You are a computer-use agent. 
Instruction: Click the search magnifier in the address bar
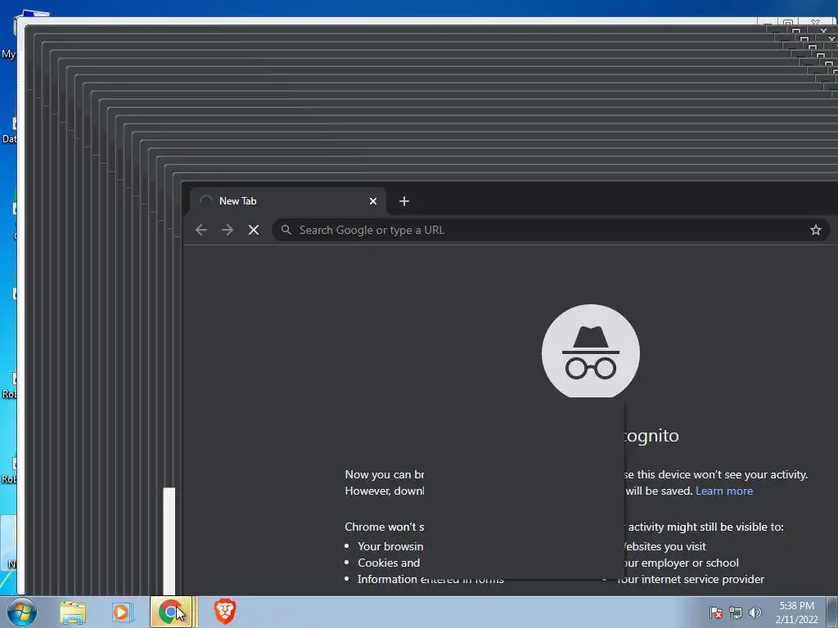(x=286, y=230)
